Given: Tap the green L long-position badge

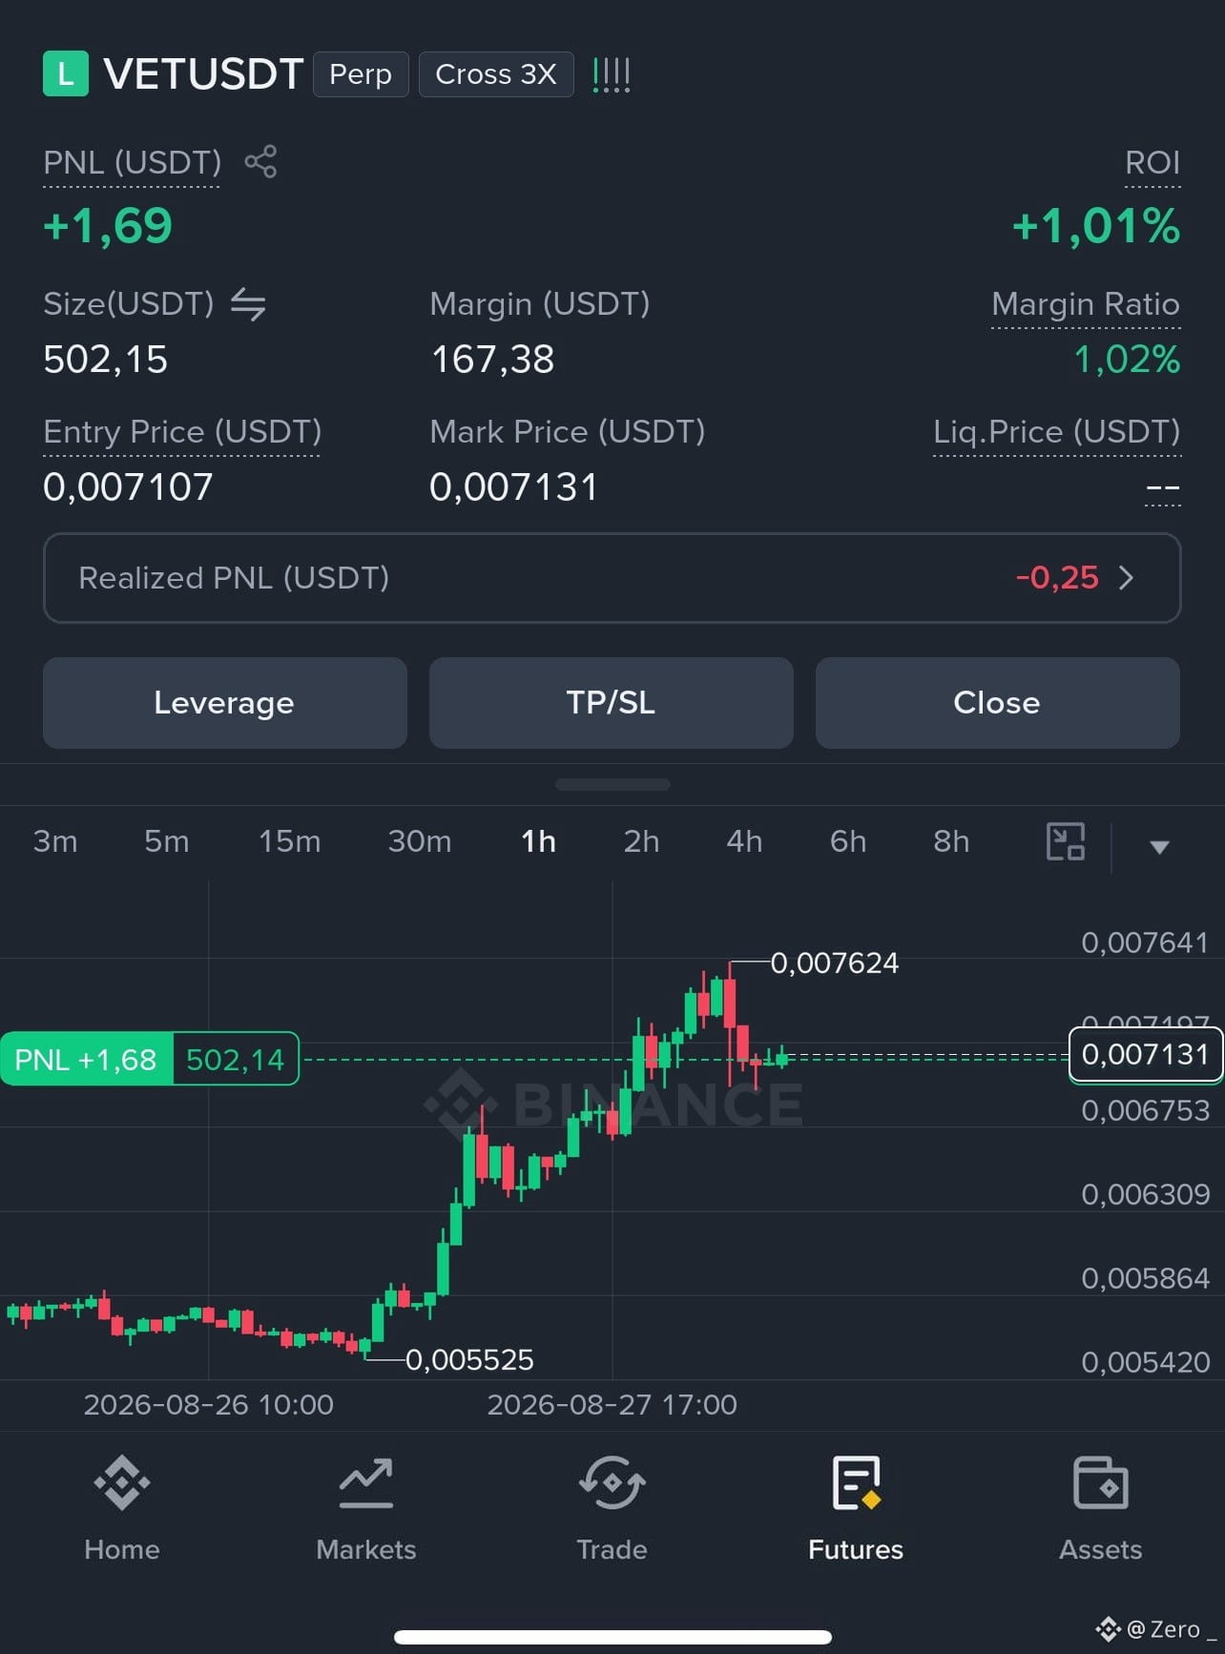Looking at the screenshot, I should [x=66, y=73].
